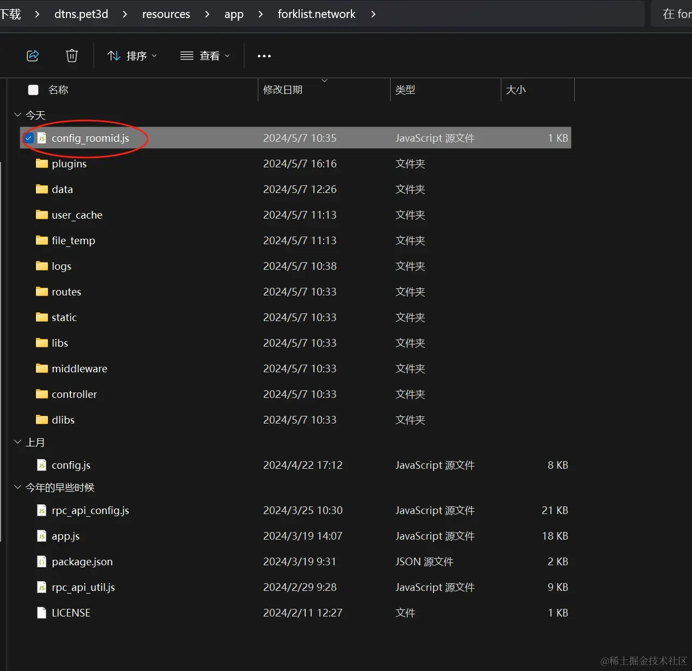Select the plugins folder name
The height and width of the screenshot is (671, 692).
pyautogui.click(x=69, y=164)
